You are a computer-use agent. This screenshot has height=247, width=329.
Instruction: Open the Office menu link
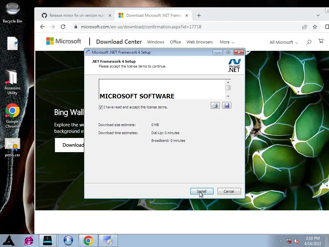(x=175, y=42)
